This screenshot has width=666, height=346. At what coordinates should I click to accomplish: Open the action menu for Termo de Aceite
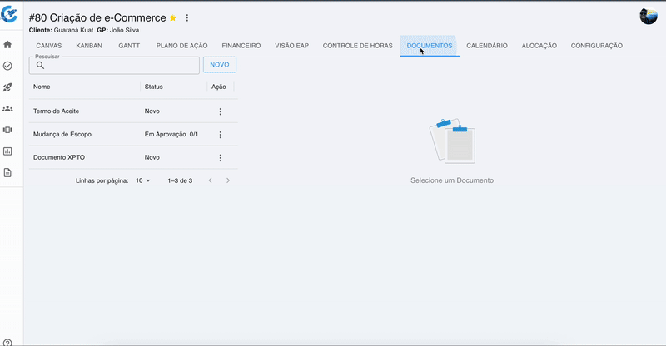click(x=221, y=111)
